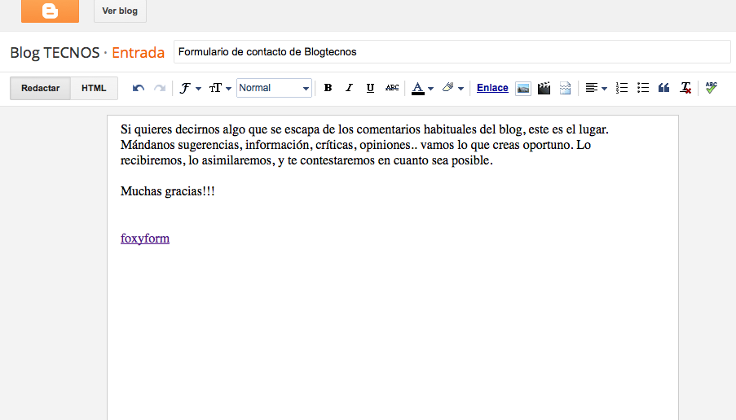
Task: Remove formatting from selected text
Action: pyautogui.click(x=685, y=88)
